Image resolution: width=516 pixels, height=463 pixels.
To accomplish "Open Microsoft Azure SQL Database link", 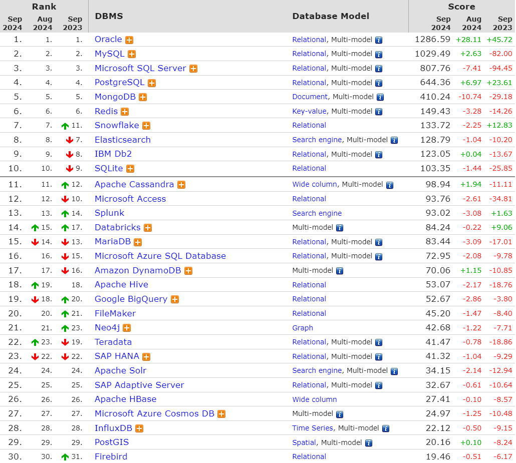I will (160, 256).
